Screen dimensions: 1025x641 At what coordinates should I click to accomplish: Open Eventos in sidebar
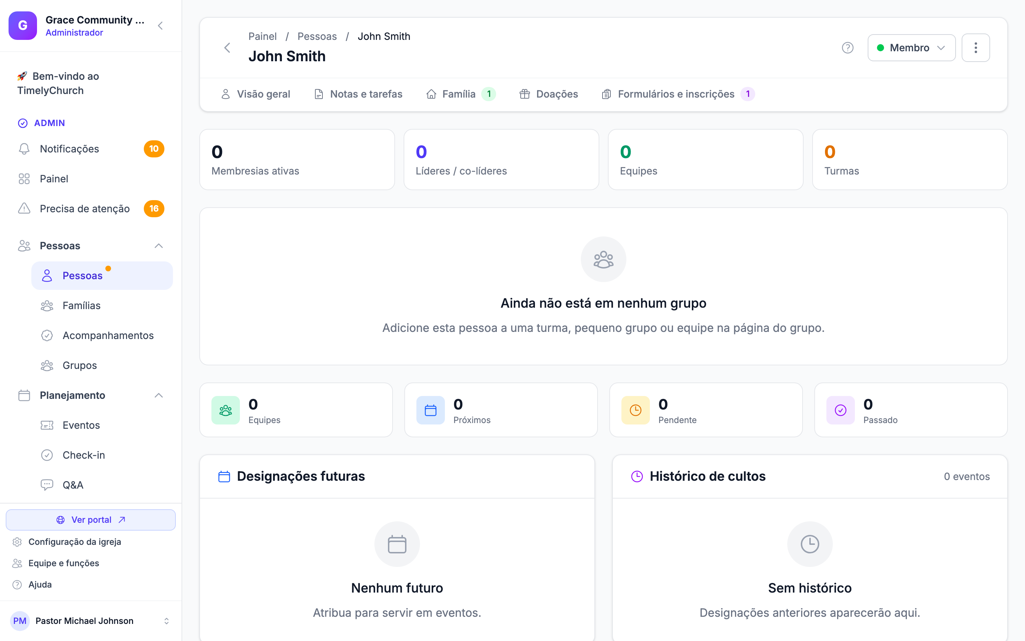coord(102,425)
